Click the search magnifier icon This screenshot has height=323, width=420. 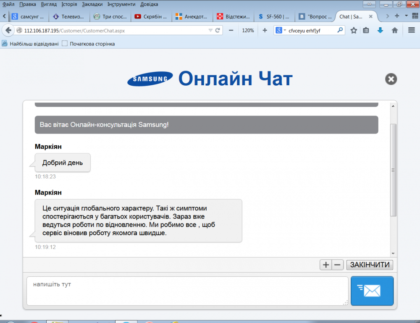pos(340,30)
